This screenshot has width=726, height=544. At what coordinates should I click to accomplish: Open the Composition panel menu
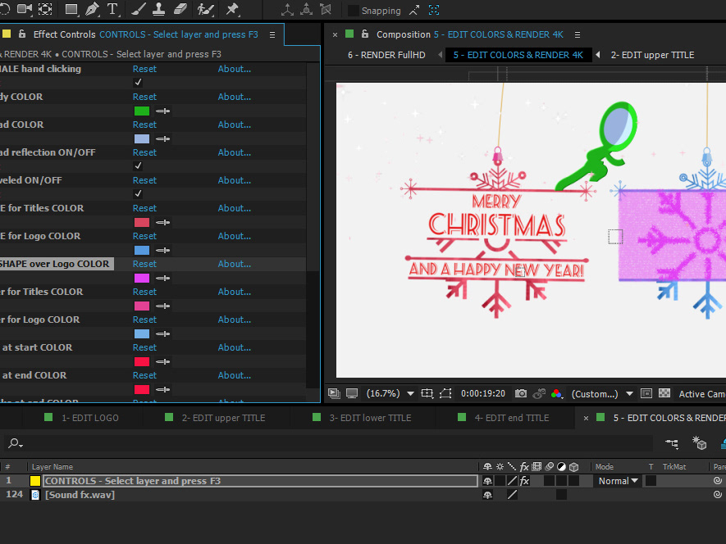point(578,34)
